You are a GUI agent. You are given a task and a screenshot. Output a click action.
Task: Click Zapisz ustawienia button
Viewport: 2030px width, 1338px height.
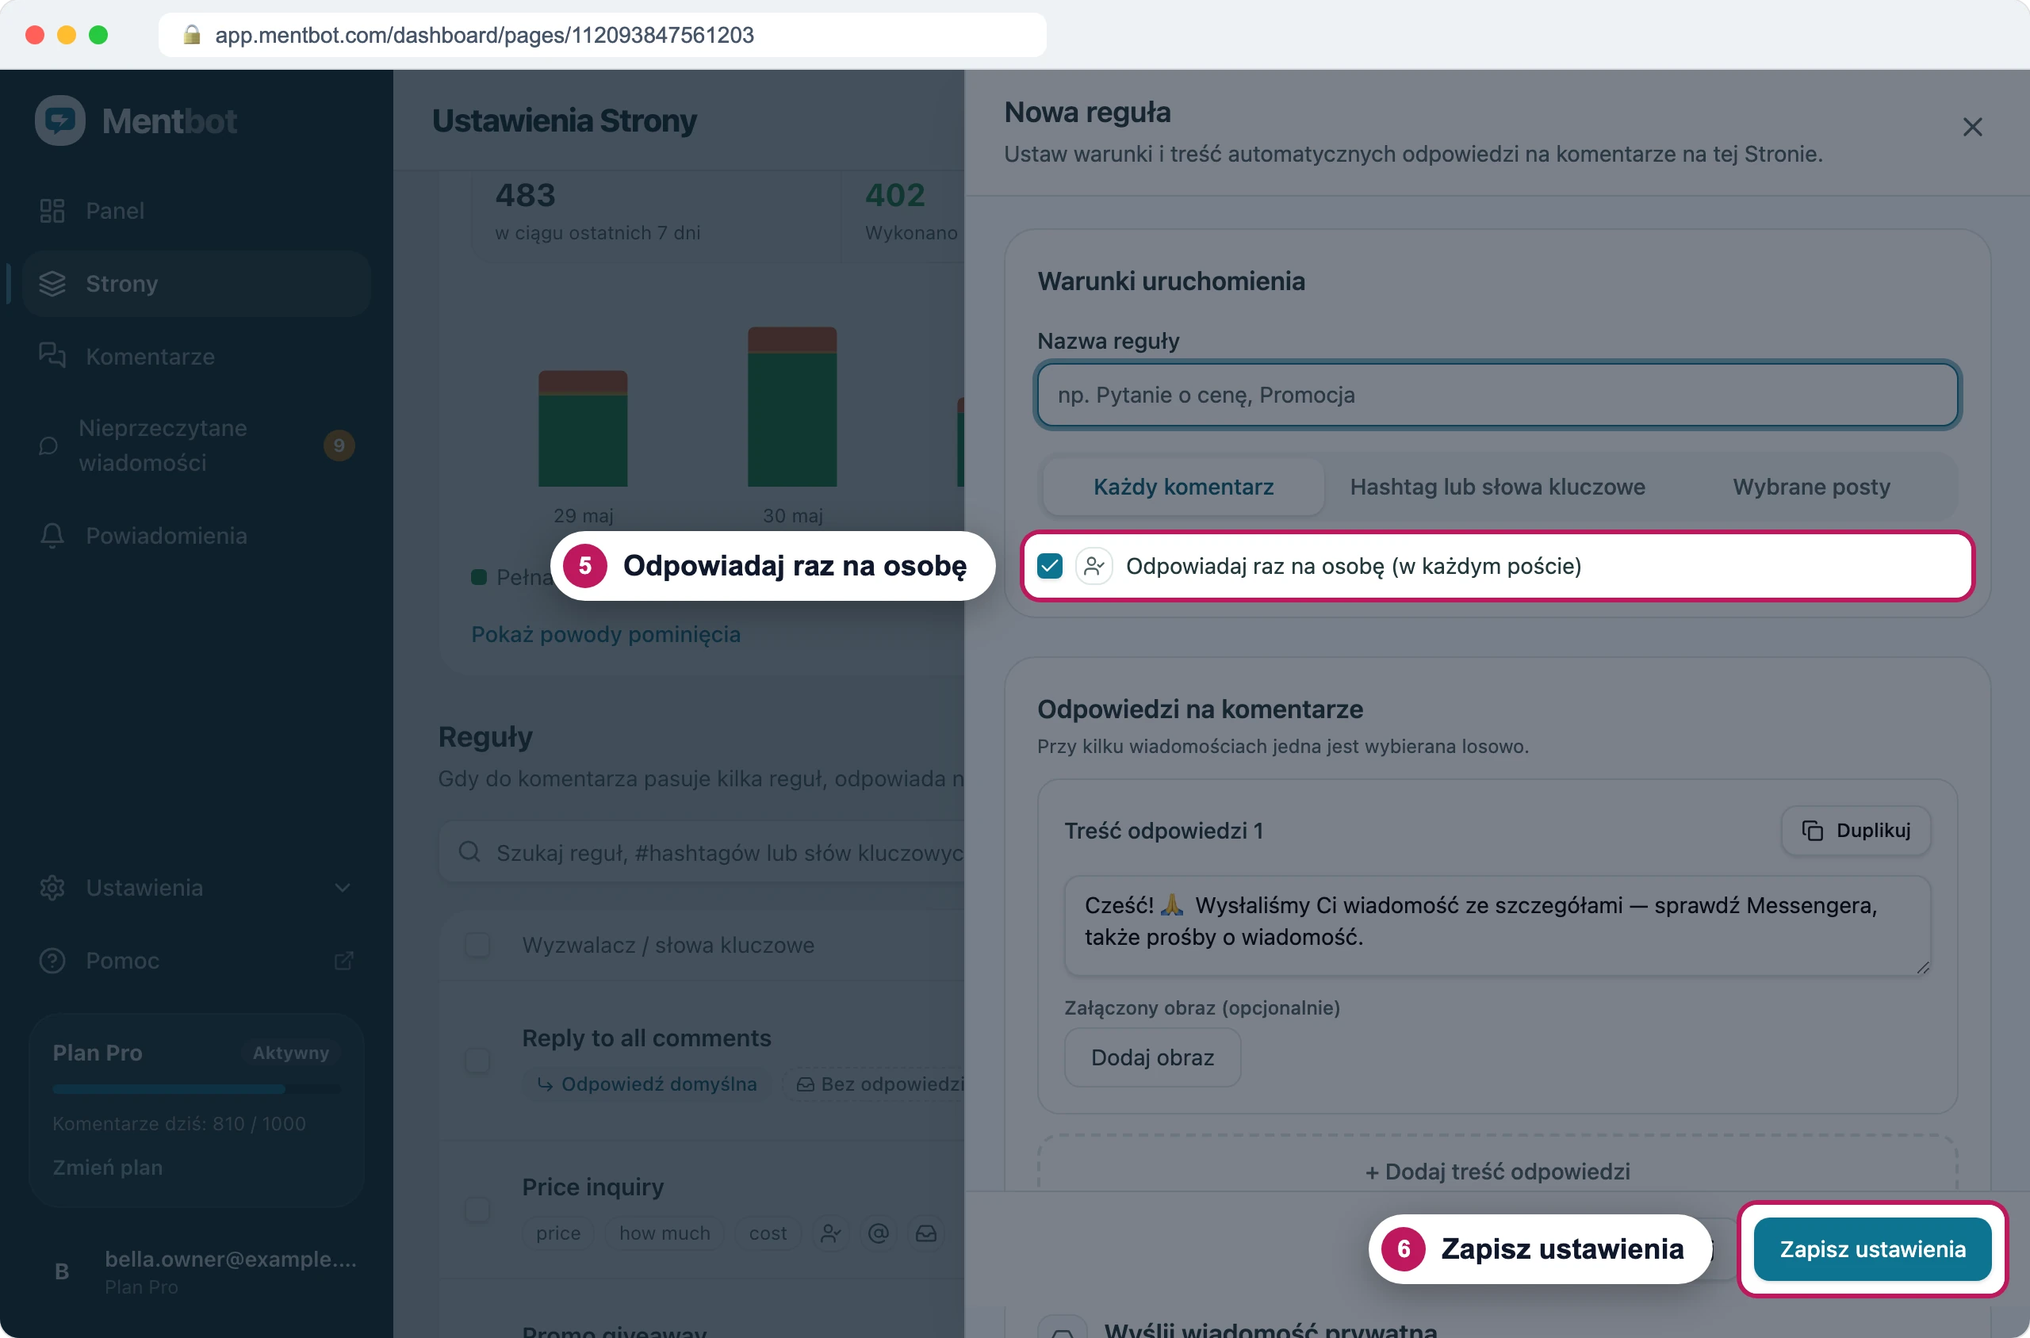click(1872, 1249)
